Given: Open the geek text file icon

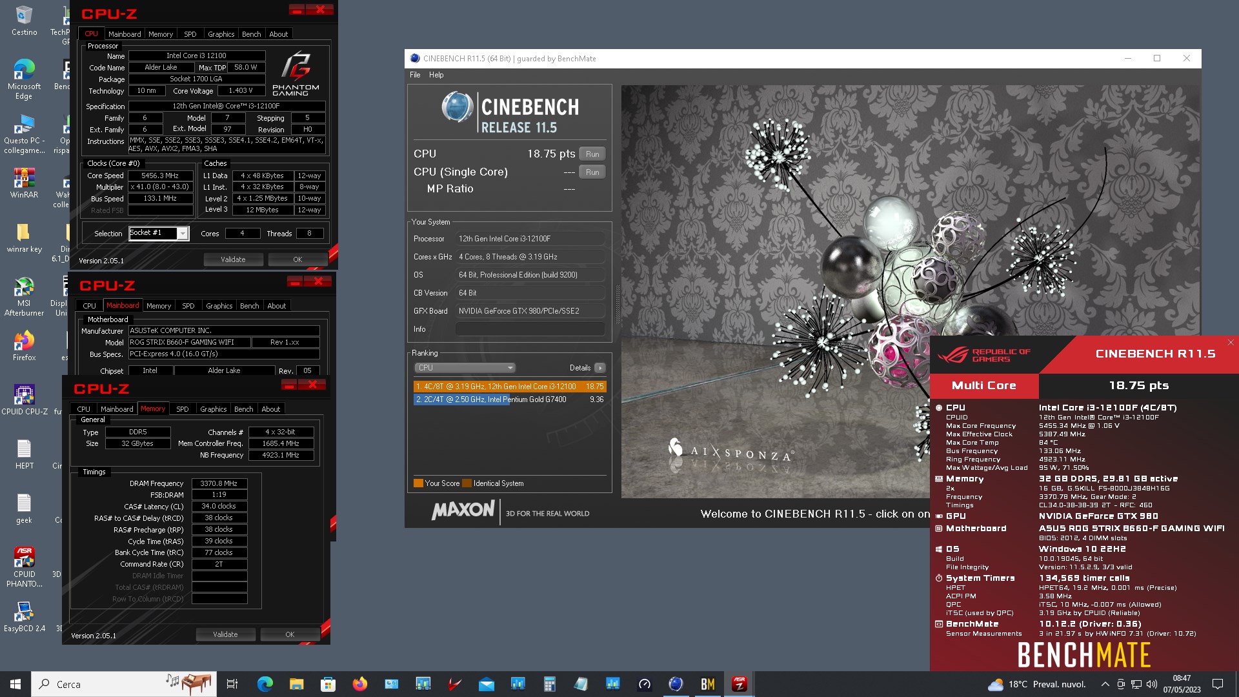Looking at the screenshot, I should click(x=24, y=509).
